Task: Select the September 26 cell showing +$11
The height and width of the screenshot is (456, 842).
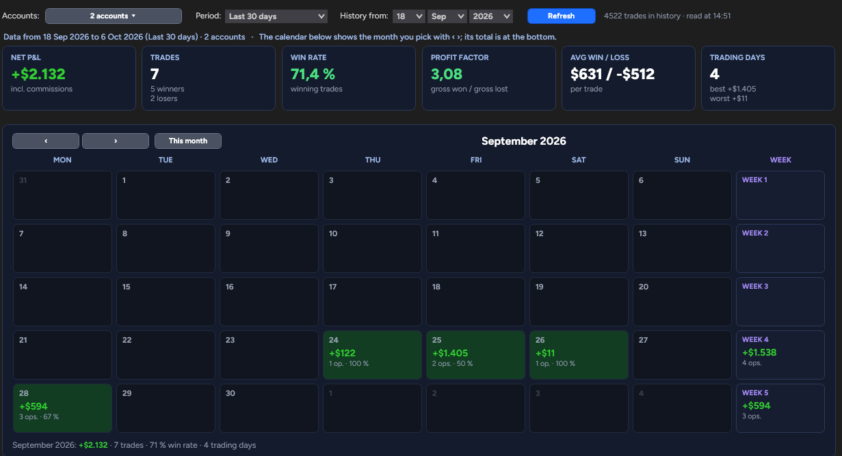Action: coord(579,355)
